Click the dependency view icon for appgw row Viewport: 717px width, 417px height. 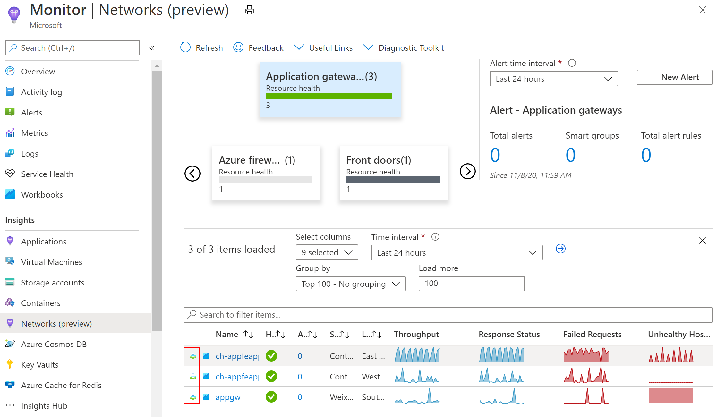coord(193,397)
